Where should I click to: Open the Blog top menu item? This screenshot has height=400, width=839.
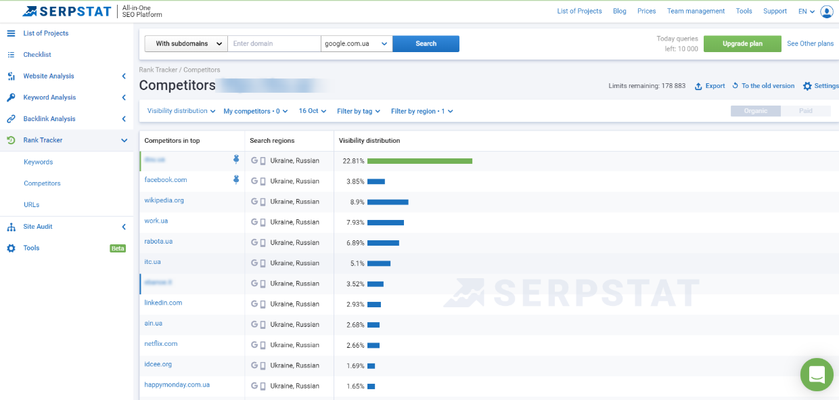[620, 12]
